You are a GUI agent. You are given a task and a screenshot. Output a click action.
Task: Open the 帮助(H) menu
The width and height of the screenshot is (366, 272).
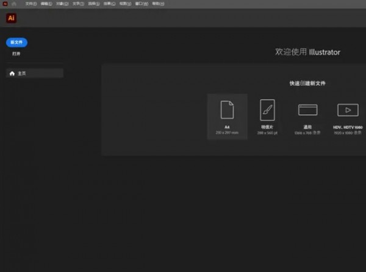(x=158, y=4)
